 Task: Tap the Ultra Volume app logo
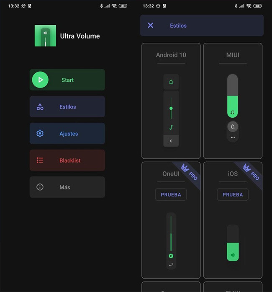[x=45, y=36]
